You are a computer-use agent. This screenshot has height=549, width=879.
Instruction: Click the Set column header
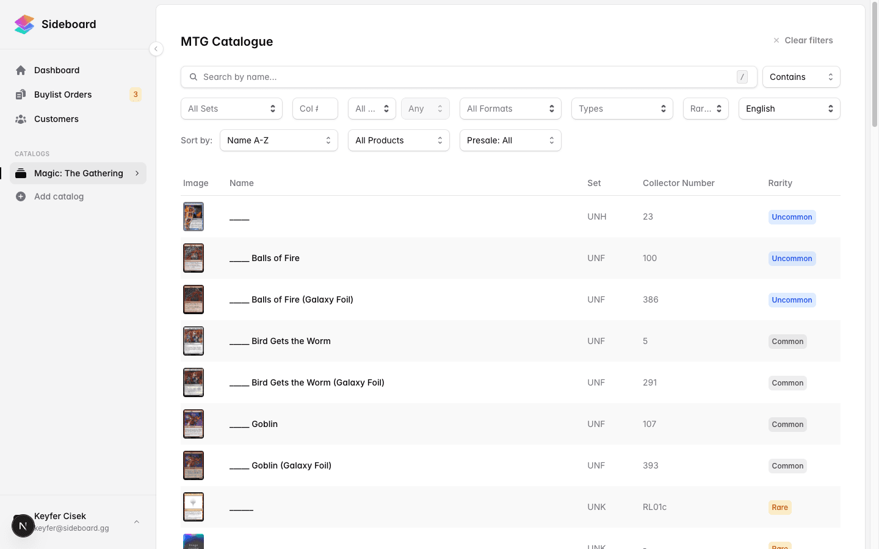click(594, 183)
